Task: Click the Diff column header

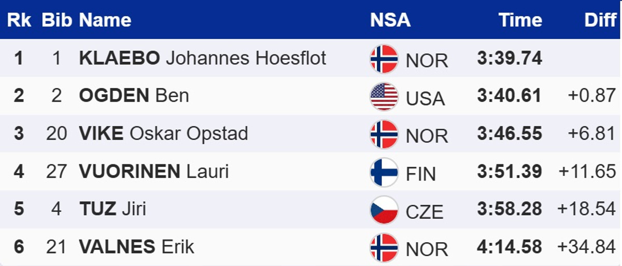Action: pos(600,20)
